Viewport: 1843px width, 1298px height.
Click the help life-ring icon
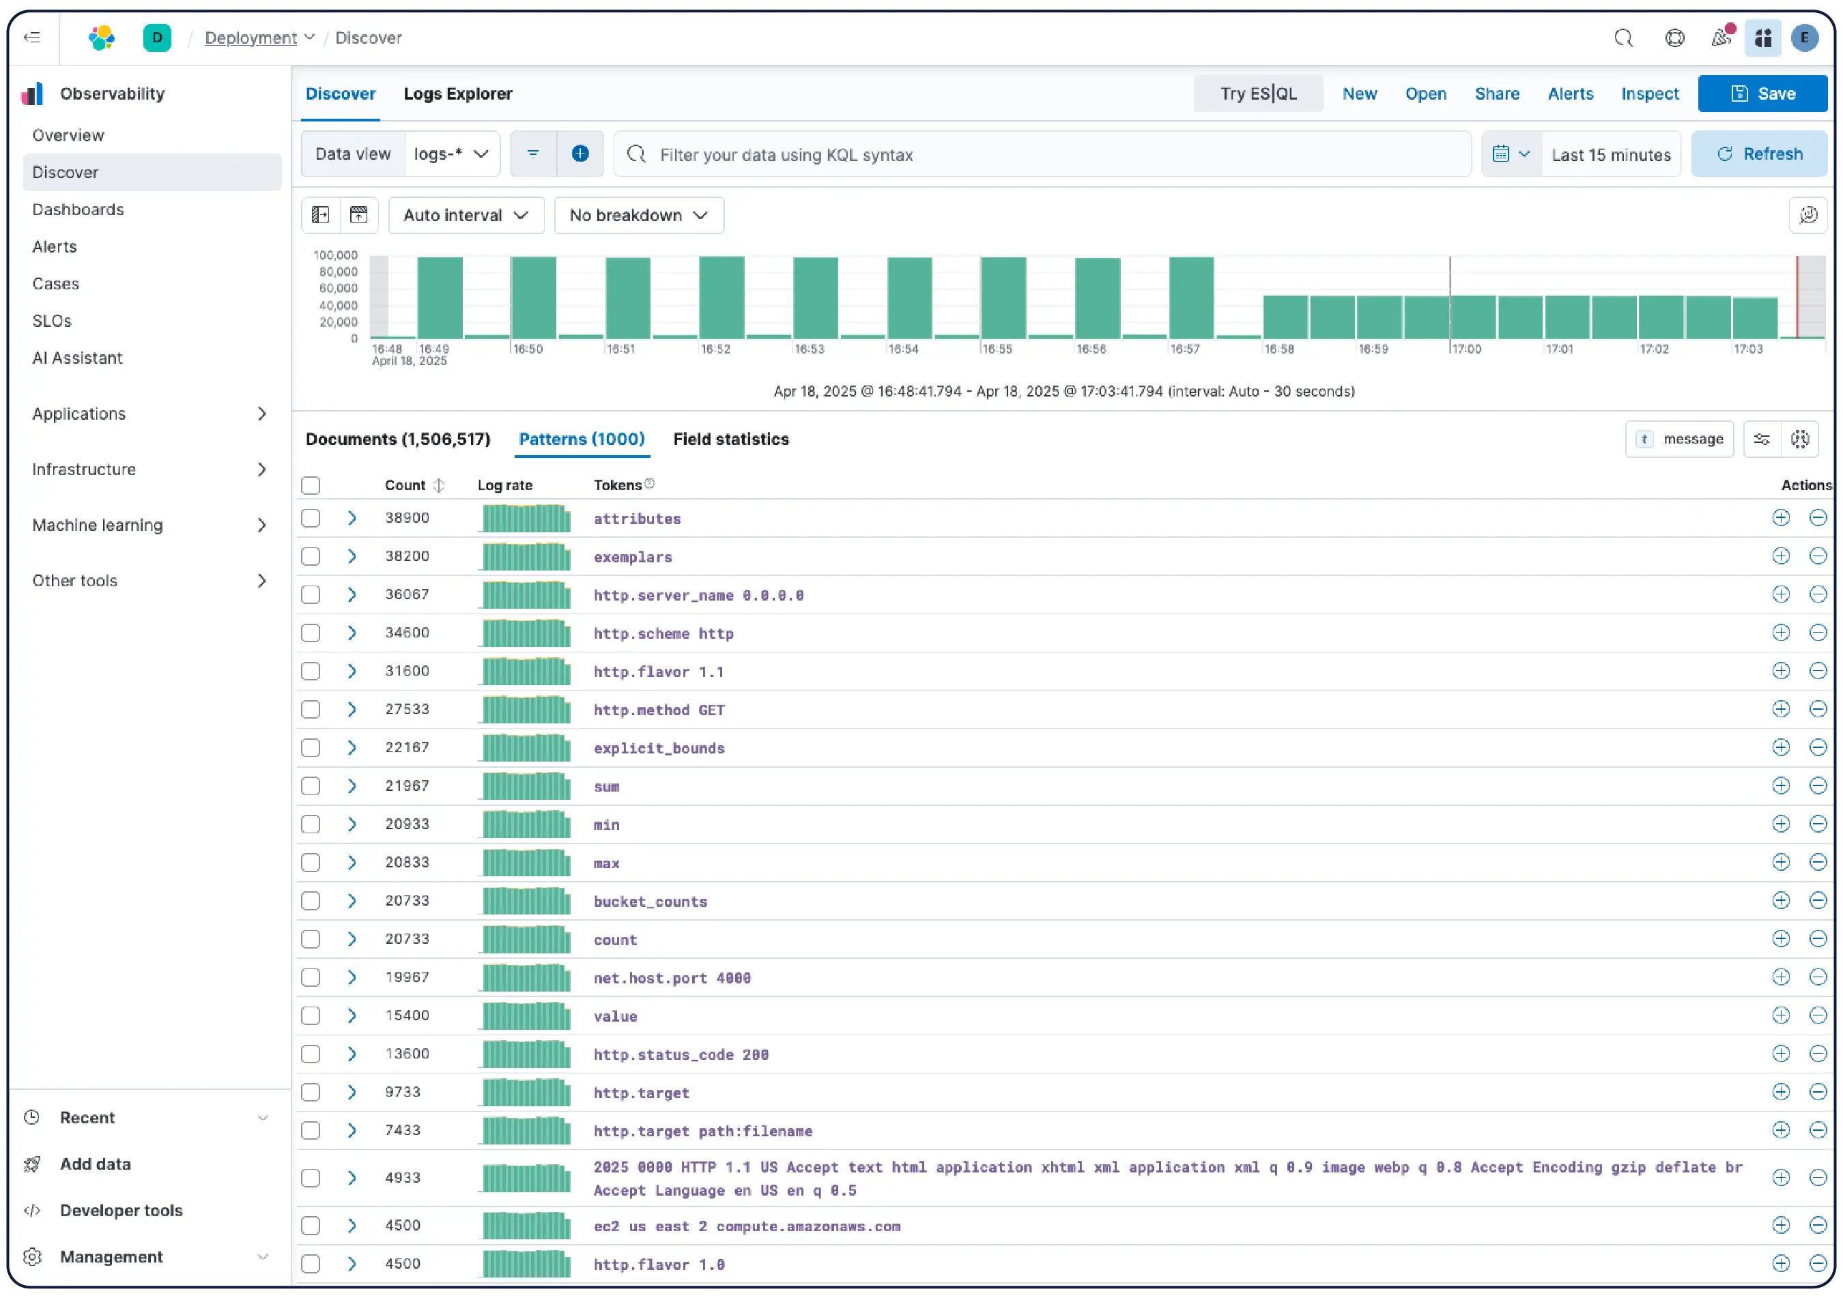point(1674,38)
